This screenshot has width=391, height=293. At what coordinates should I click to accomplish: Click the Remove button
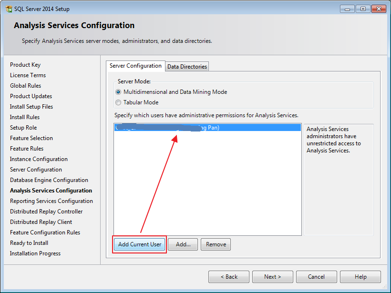[x=216, y=244]
